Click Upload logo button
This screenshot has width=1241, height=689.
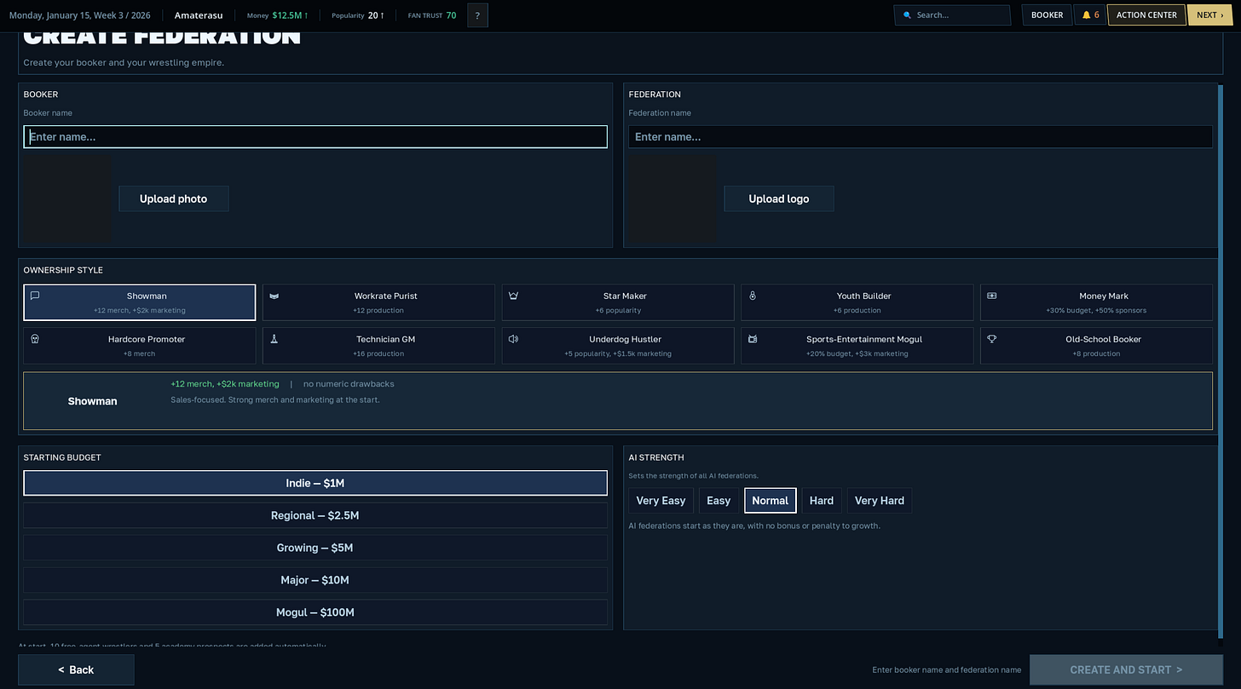(x=779, y=198)
